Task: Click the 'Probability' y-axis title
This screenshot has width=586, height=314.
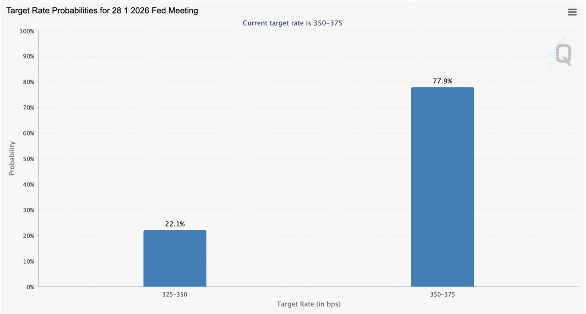Action: [12, 158]
